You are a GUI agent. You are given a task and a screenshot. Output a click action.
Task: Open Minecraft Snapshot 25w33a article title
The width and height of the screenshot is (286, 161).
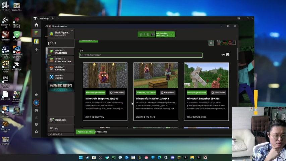[x=203, y=99]
